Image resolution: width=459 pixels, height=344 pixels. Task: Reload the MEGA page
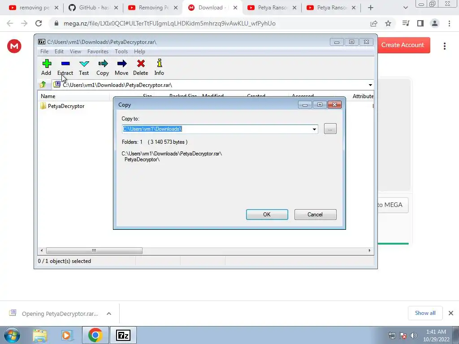click(39, 23)
